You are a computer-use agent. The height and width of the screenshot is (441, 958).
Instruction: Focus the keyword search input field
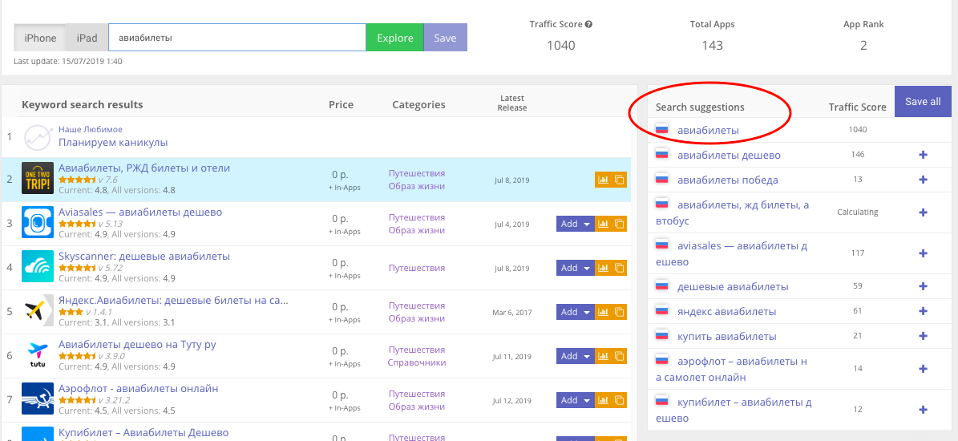click(x=237, y=38)
